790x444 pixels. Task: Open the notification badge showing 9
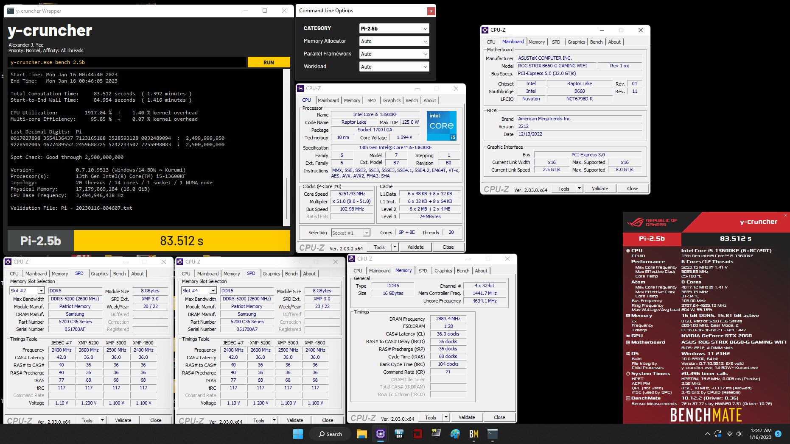click(778, 434)
